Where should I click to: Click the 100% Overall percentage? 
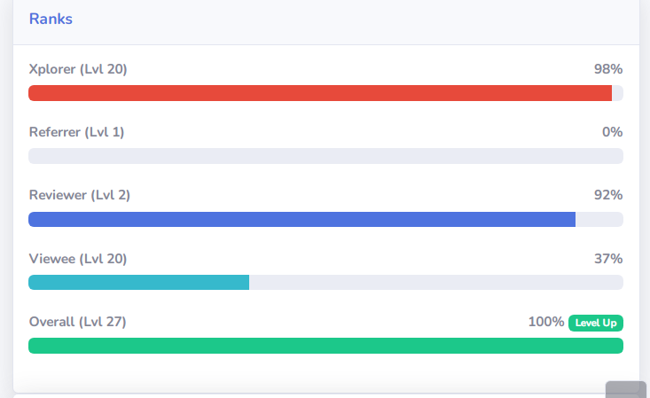pyautogui.click(x=546, y=322)
